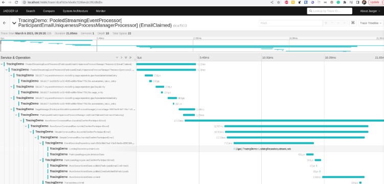The width and height of the screenshot is (384, 184).
Task: Collapse the AxonServerCommandBus.handle span
Action: click(x=26, y=126)
